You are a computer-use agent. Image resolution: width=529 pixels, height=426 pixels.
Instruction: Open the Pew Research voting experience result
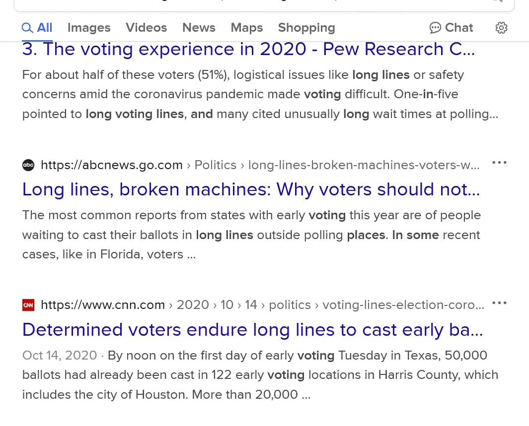pos(248,50)
